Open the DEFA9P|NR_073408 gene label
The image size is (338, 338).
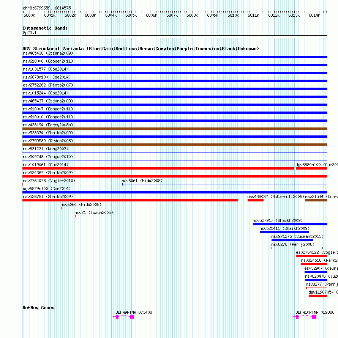click(134, 313)
